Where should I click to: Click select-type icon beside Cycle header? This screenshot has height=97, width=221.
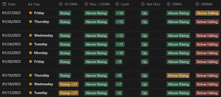[x=117, y=4]
